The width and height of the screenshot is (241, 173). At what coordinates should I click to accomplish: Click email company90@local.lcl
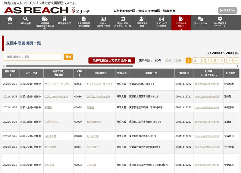(x=207, y=136)
